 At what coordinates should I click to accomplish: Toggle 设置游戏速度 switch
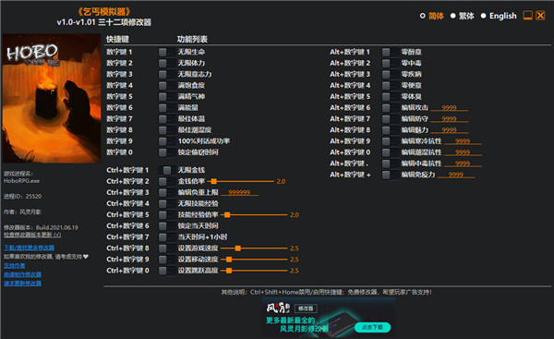tap(166, 248)
